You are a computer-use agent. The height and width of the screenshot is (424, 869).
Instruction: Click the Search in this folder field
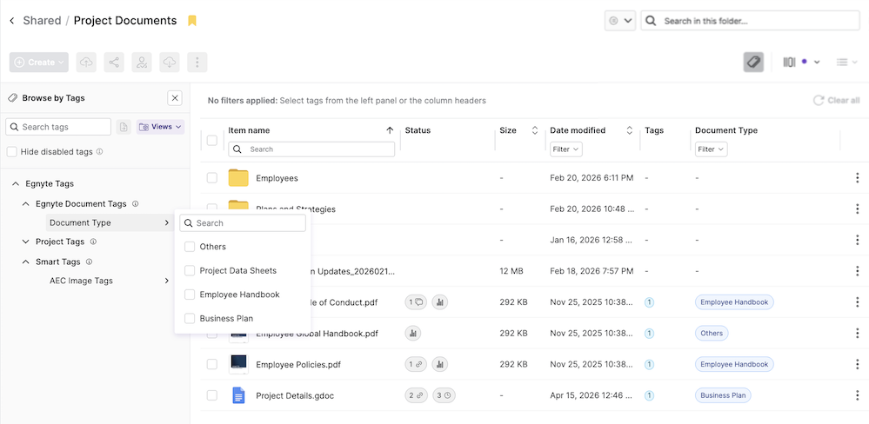757,21
